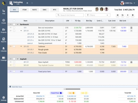This screenshot has height=103, width=138.
Task: Click Bid Qty cell 6,700.000 for Subbase
Action: [x=89, y=47]
